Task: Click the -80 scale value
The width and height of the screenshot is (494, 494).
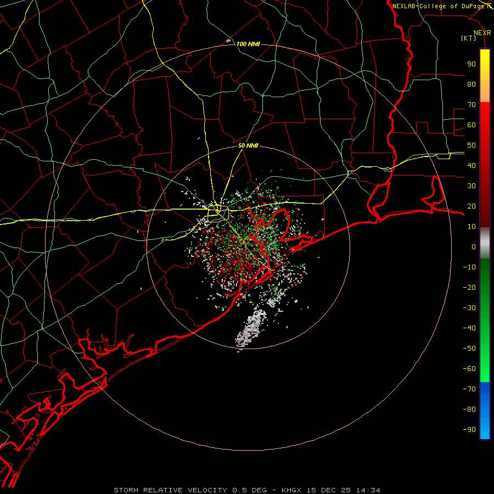Action: [469, 409]
